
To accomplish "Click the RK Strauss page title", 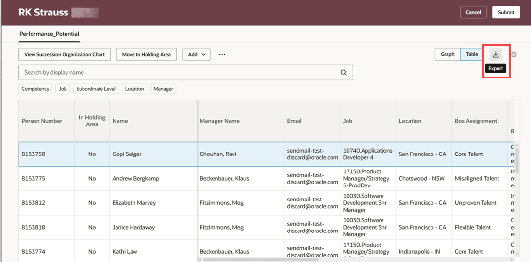I will point(43,13).
